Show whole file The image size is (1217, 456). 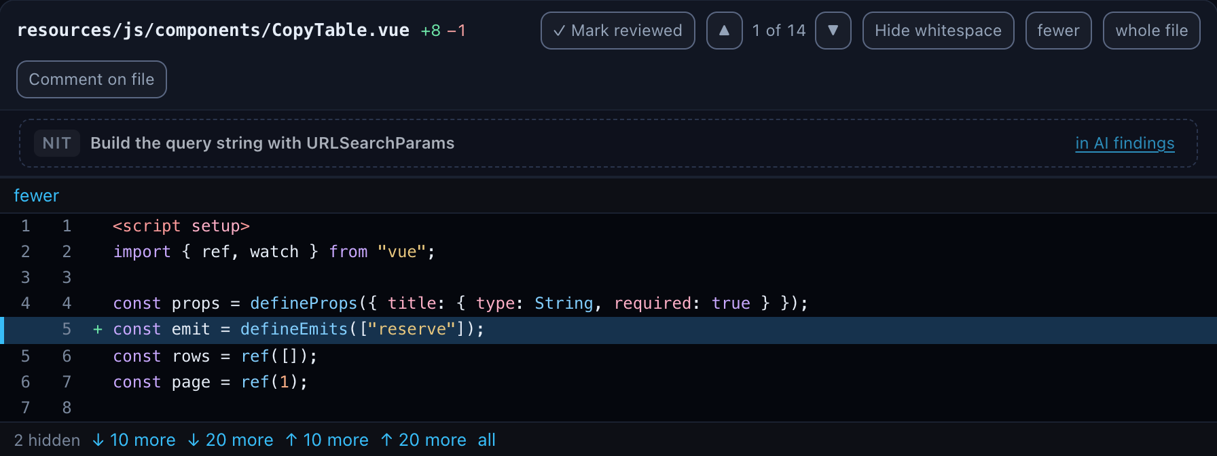click(1151, 31)
